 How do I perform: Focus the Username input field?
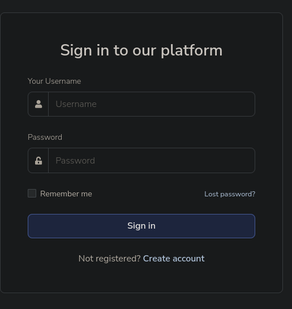point(152,104)
